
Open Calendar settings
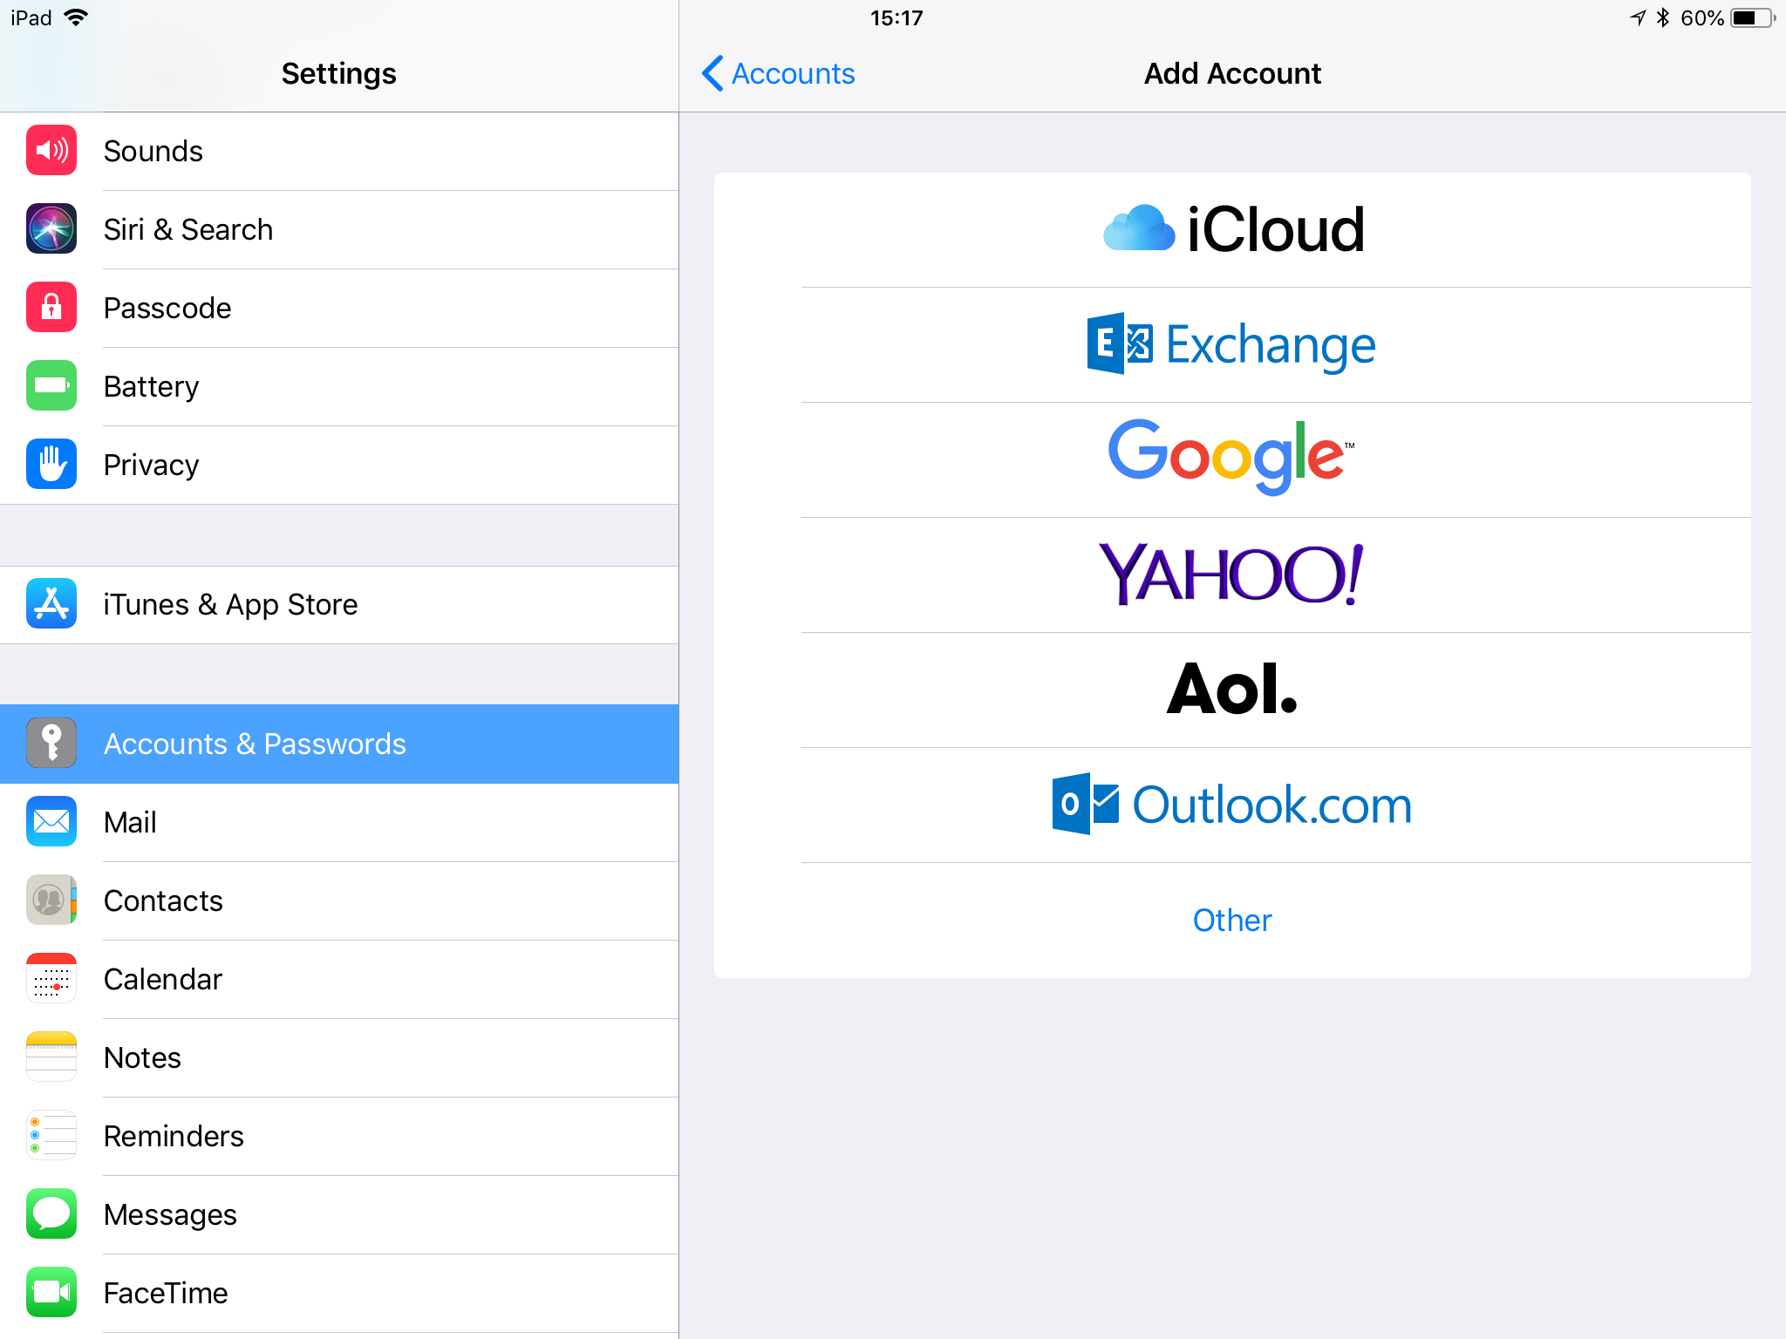(339, 979)
